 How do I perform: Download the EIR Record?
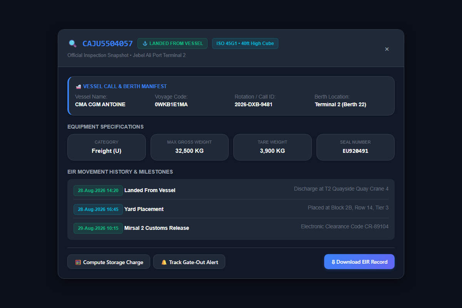click(x=359, y=262)
